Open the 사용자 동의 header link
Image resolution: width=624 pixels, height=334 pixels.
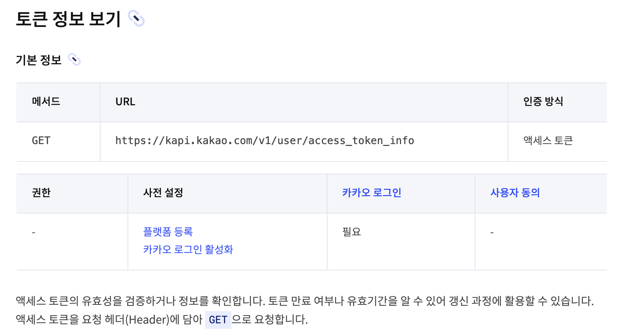pyautogui.click(x=515, y=192)
